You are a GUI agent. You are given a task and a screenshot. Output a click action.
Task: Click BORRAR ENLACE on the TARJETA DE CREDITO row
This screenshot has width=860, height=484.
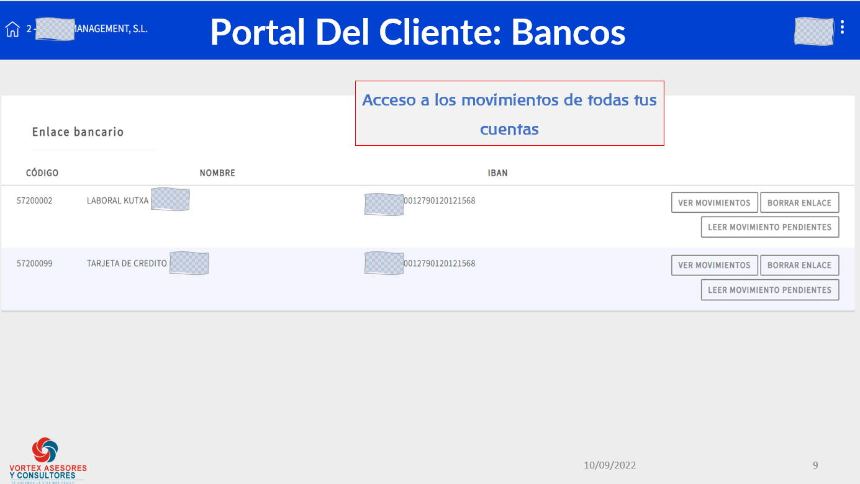point(799,265)
